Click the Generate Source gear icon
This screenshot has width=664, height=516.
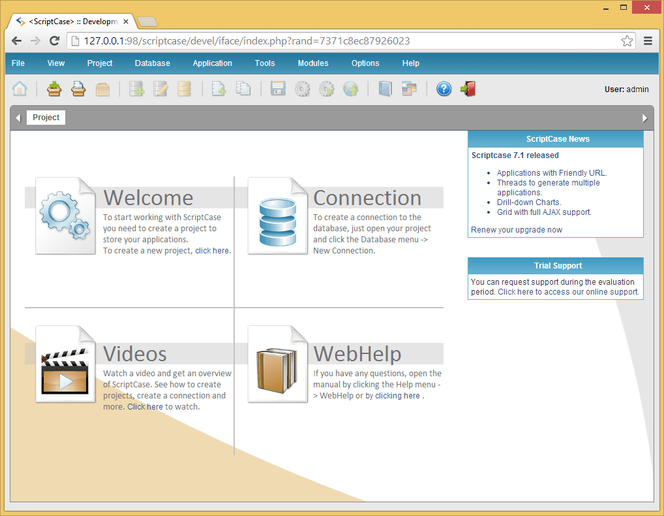click(303, 89)
